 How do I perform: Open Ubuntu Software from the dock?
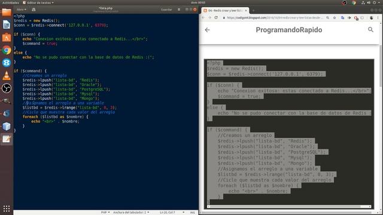[x=7, y=37]
